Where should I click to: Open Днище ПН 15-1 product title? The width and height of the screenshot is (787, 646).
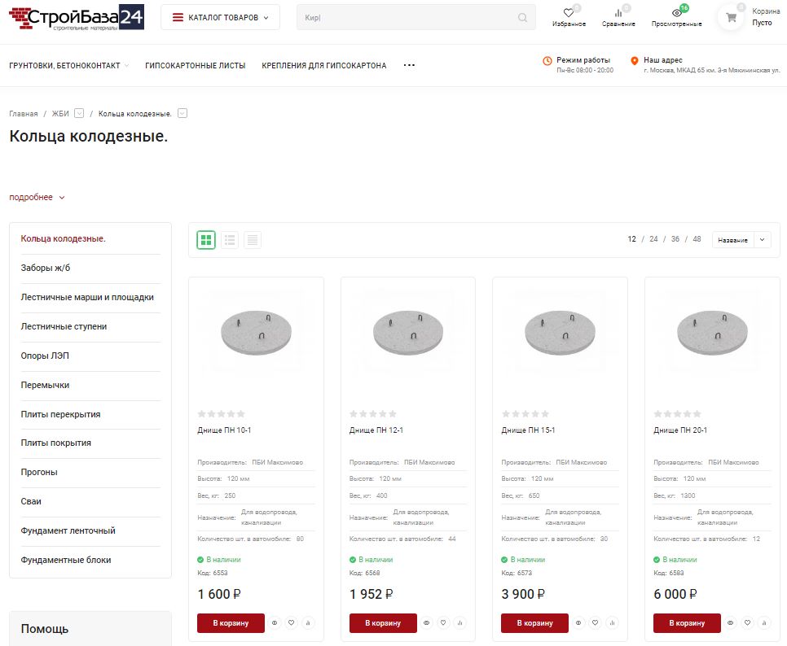click(x=528, y=430)
